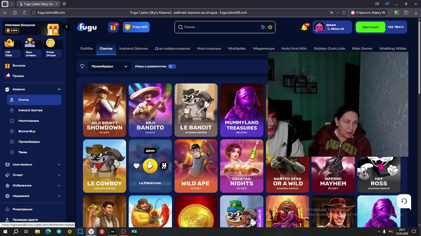Open new browser tab plus button
The height and width of the screenshot is (236, 421).
point(64,4)
